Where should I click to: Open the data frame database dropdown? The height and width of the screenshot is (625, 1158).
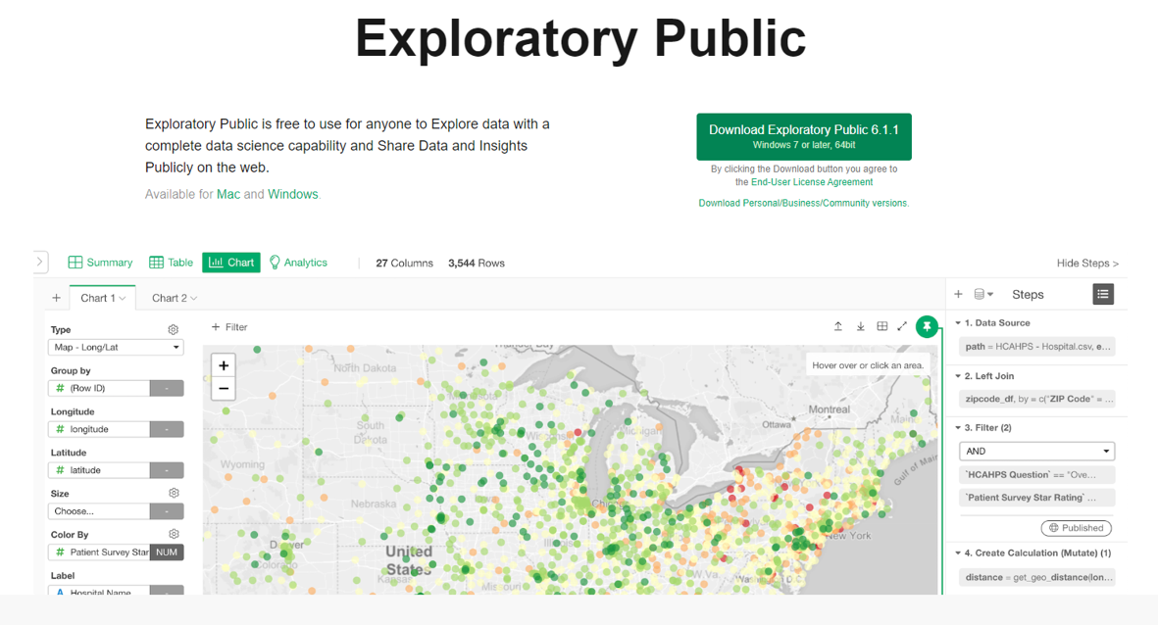pos(982,295)
